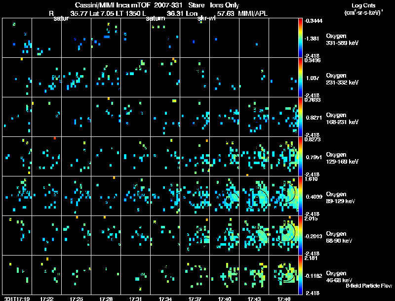The width and height of the screenshot is (395, 301).
Task: Click the color bar beside Oxygen 168-231 keV
Action: [300, 117]
